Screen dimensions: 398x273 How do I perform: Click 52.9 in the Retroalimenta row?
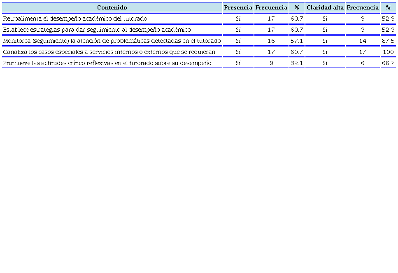(388, 19)
